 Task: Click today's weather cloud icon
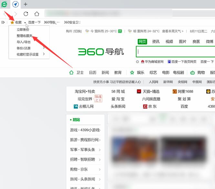(87, 31)
